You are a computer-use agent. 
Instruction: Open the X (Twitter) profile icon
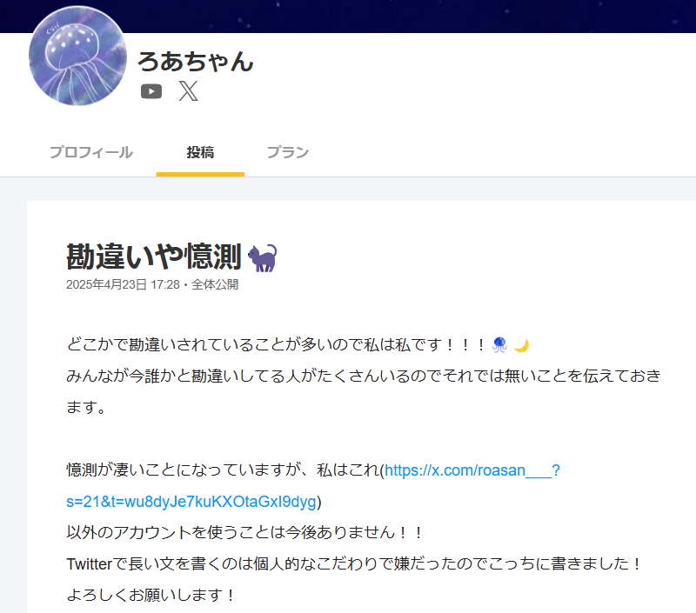[189, 91]
